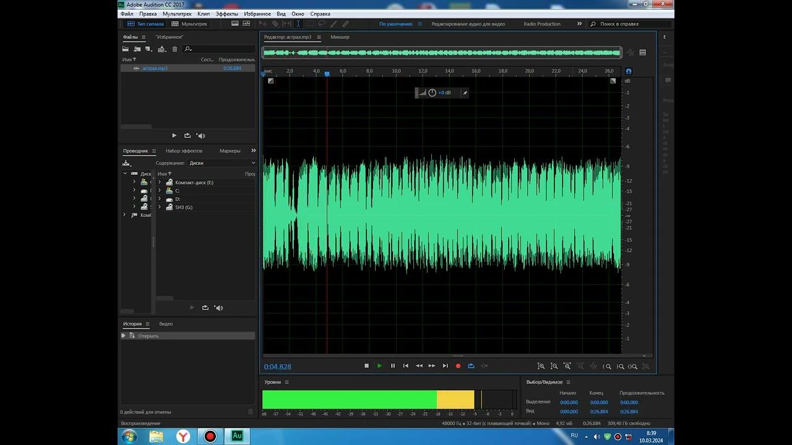
Task: Click the +0 dB volume knob
Action: (432, 93)
